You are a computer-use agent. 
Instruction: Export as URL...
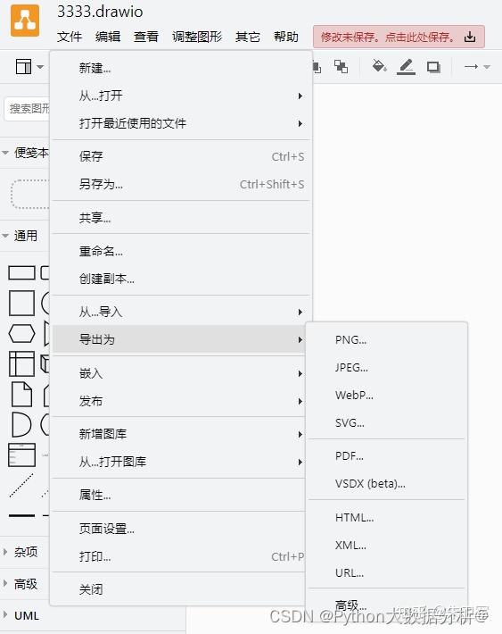387,572
